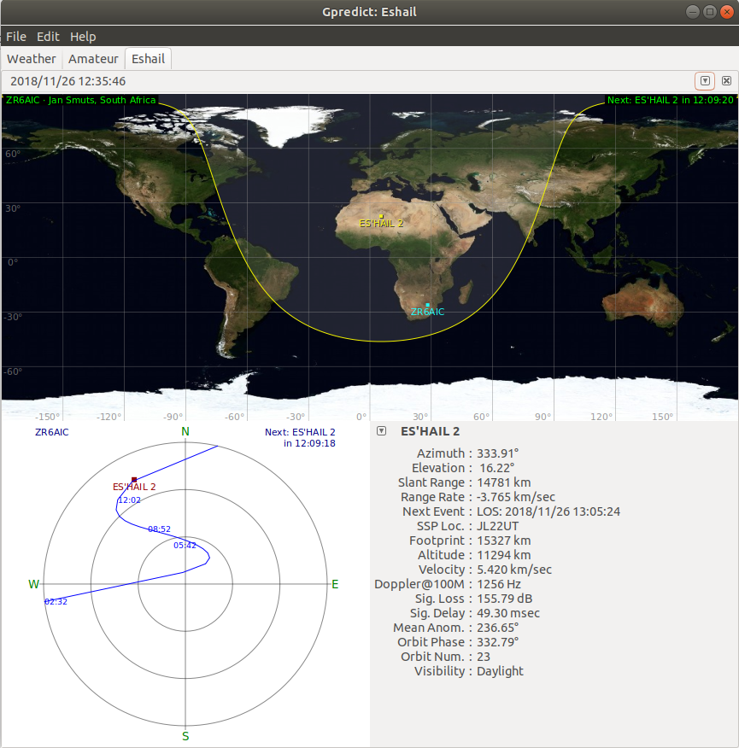
Task: Open the module options down-arrow icon
Action: click(x=704, y=80)
